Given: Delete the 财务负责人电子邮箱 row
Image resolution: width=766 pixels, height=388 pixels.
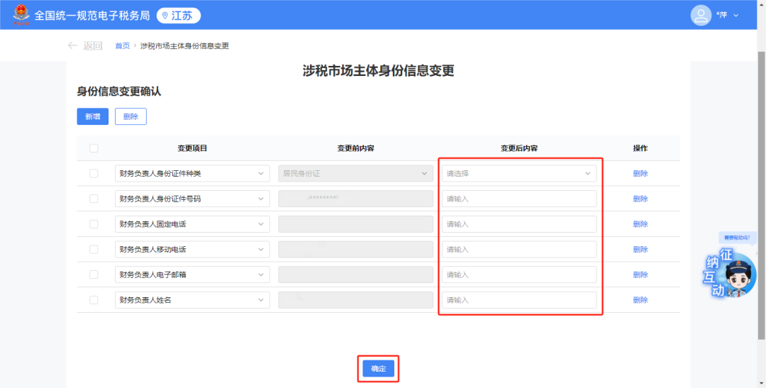Looking at the screenshot, I should point(640,275).
